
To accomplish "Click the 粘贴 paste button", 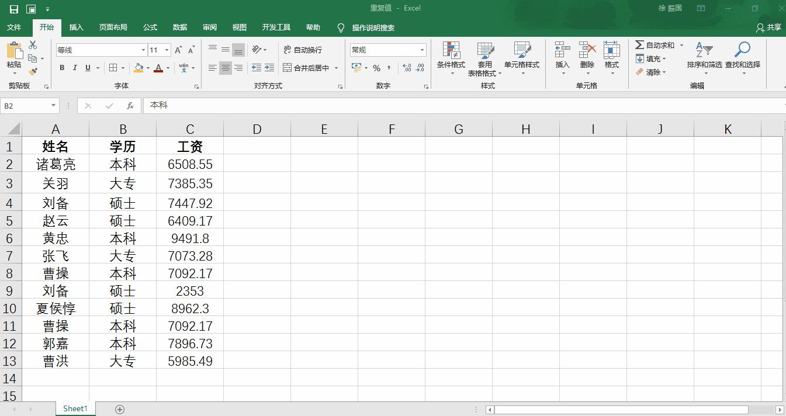I will point(13,56).
